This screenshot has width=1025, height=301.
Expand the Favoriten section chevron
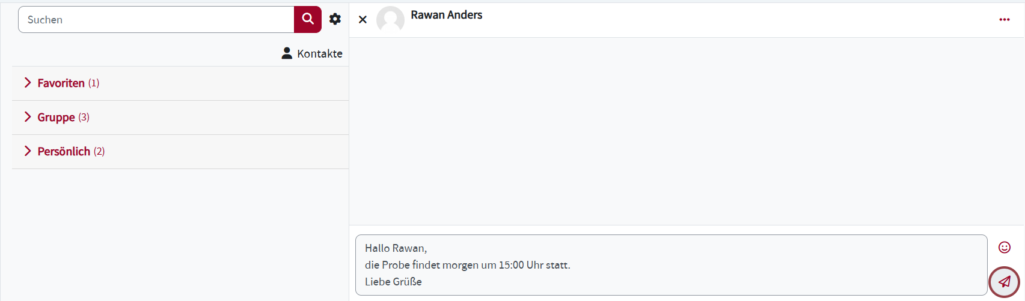(x=28, y=83)
